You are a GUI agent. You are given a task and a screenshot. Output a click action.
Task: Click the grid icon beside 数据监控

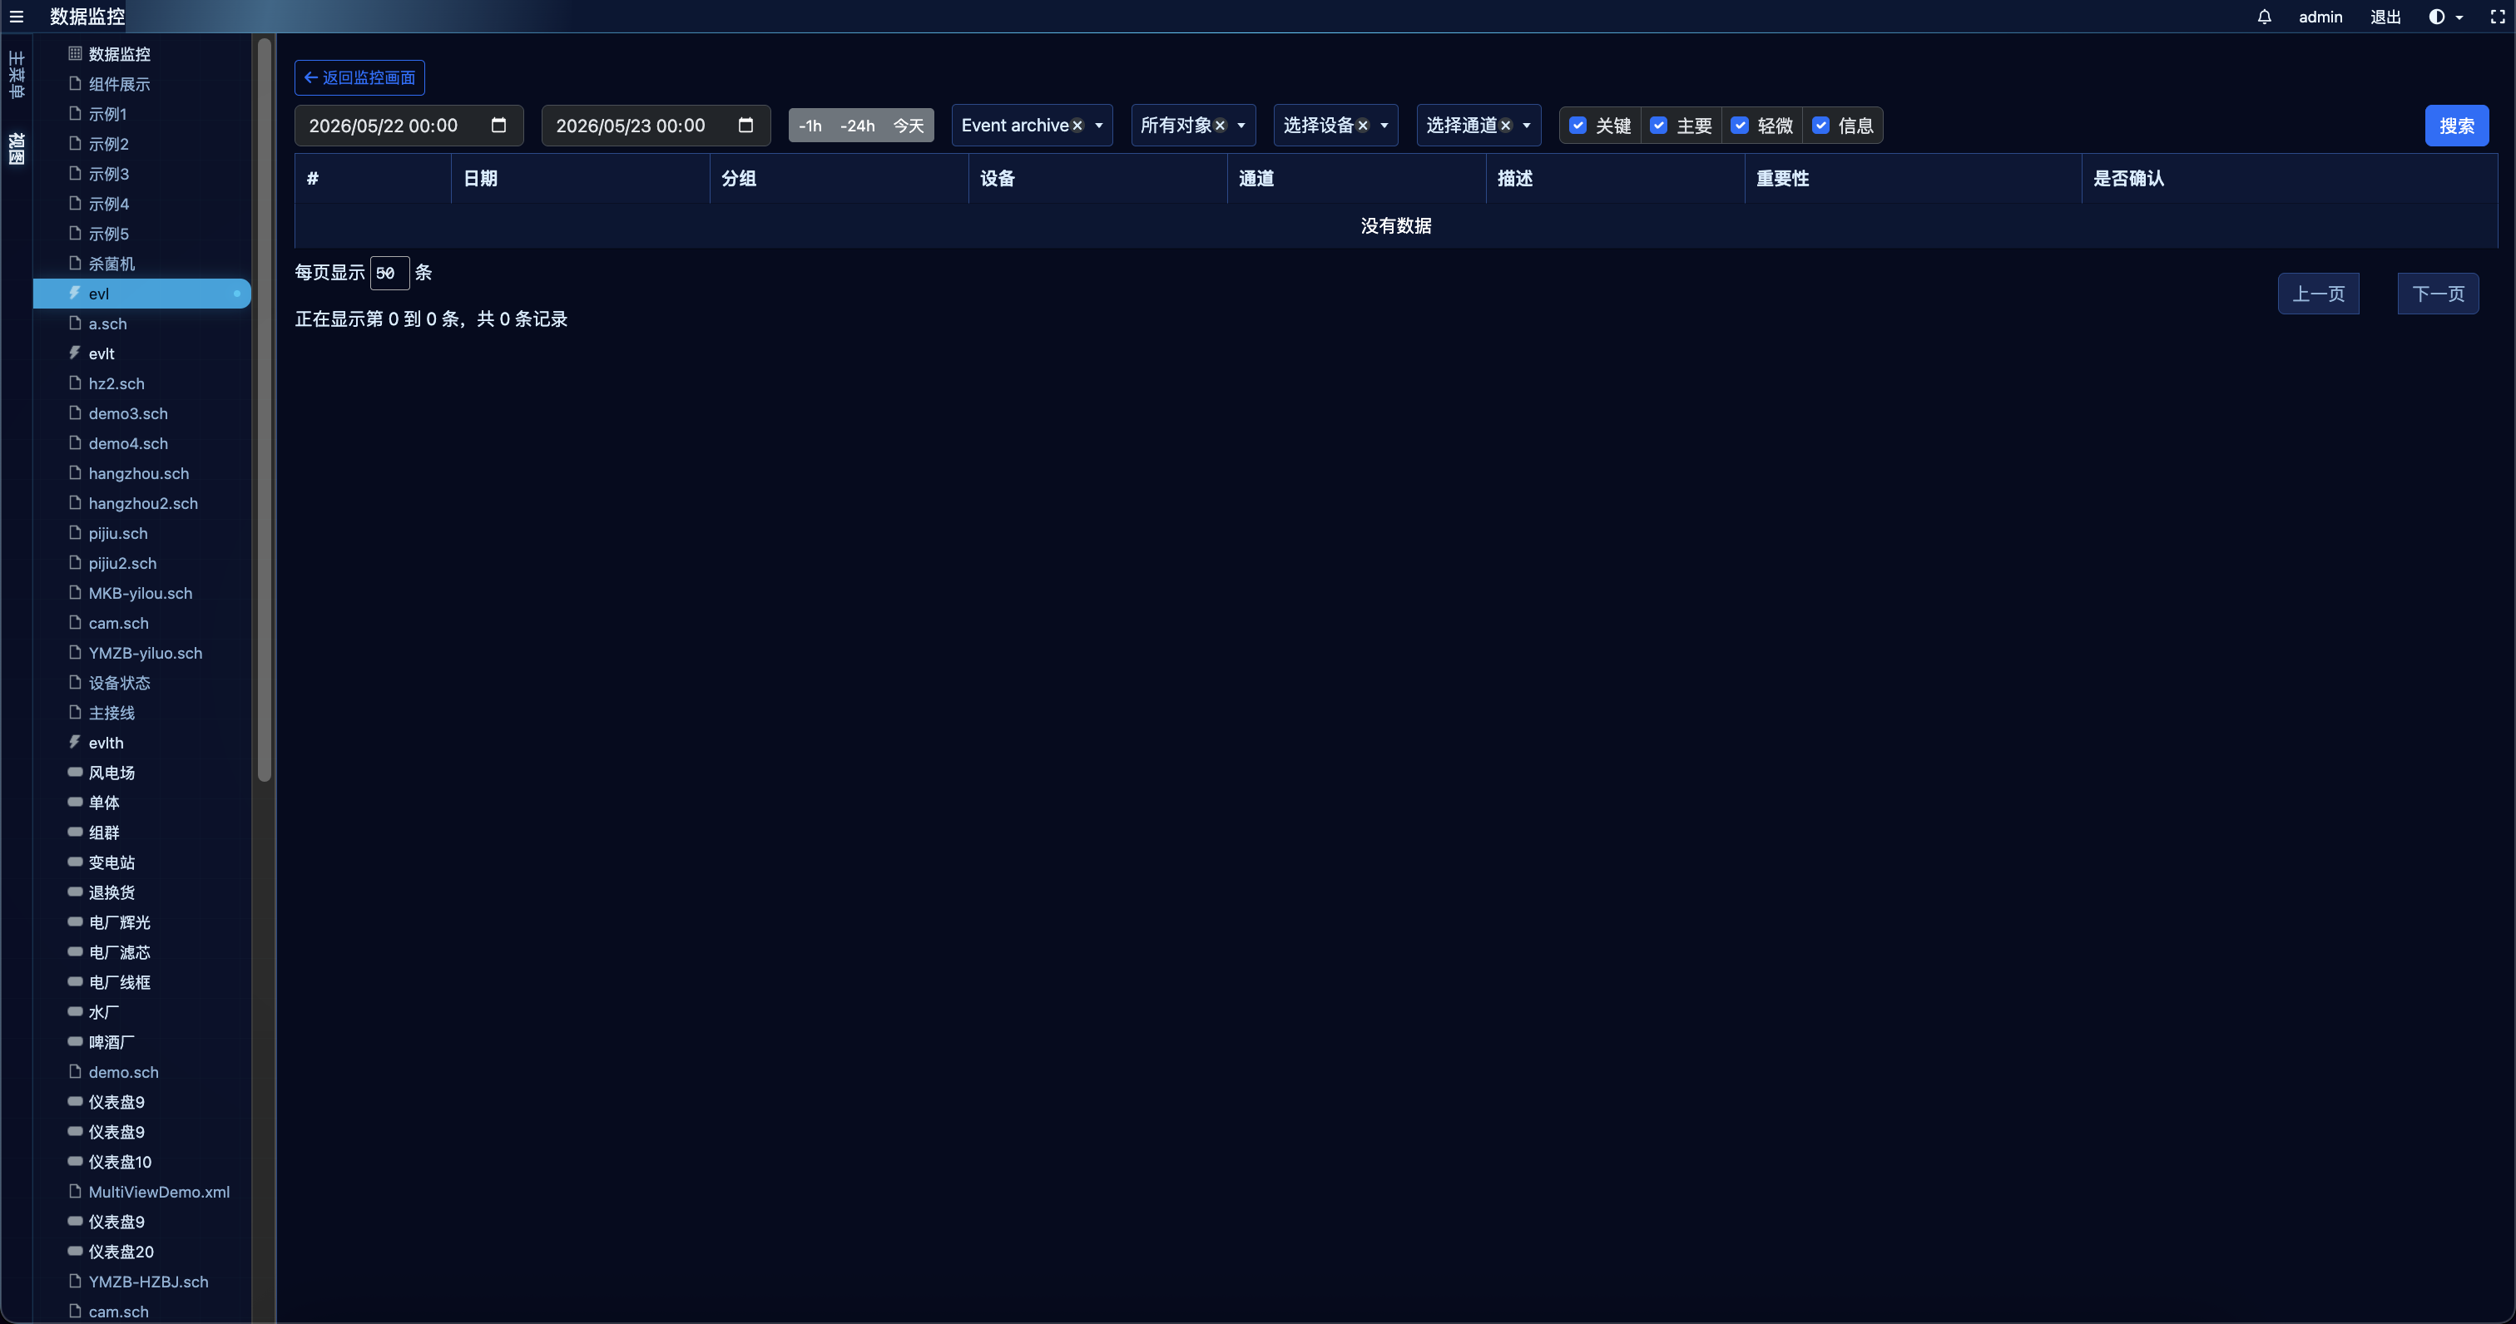[x=74, y=52]
